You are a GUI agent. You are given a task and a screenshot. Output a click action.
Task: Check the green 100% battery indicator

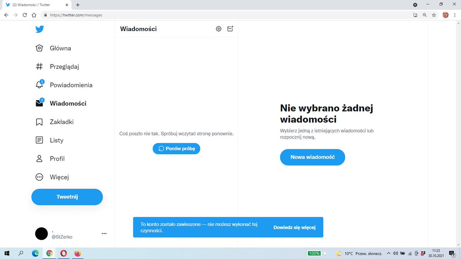(314, 253)
